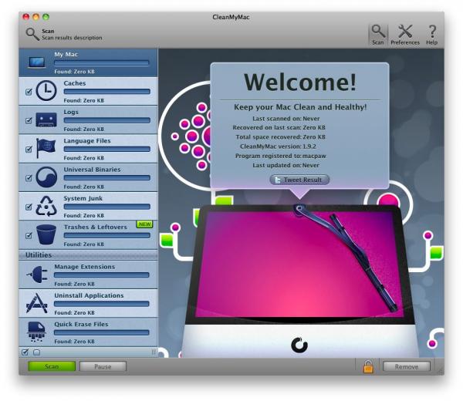This screenshot has width=463, height=401.
Task: Uncheck the Caches checkbox
Action: click(29, 92)
